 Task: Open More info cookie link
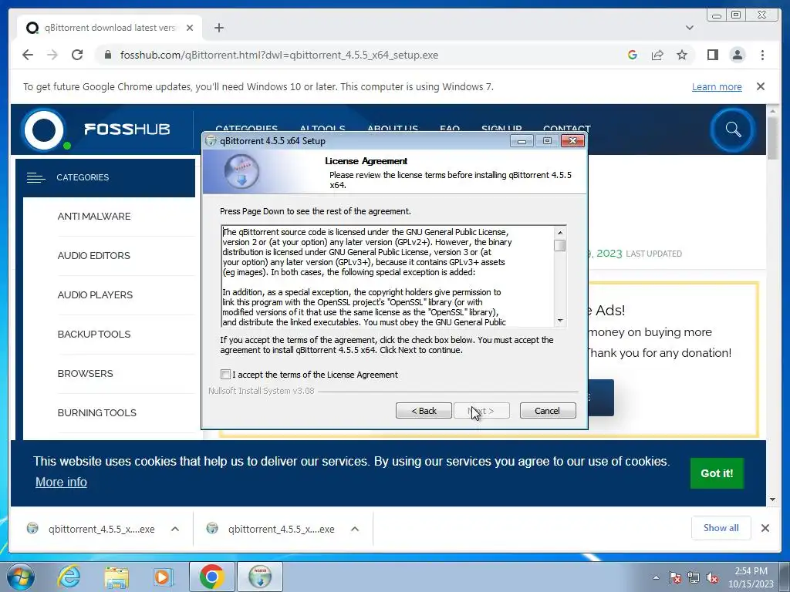[61, 483]
